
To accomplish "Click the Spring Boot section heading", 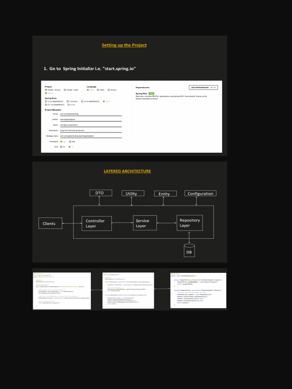I will coord(51,98).
